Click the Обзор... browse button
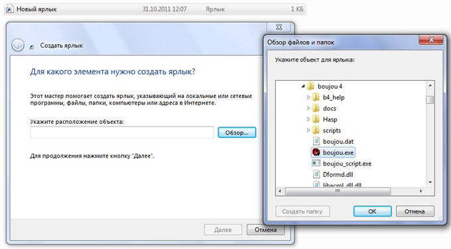451x249 pixels. 237,132
